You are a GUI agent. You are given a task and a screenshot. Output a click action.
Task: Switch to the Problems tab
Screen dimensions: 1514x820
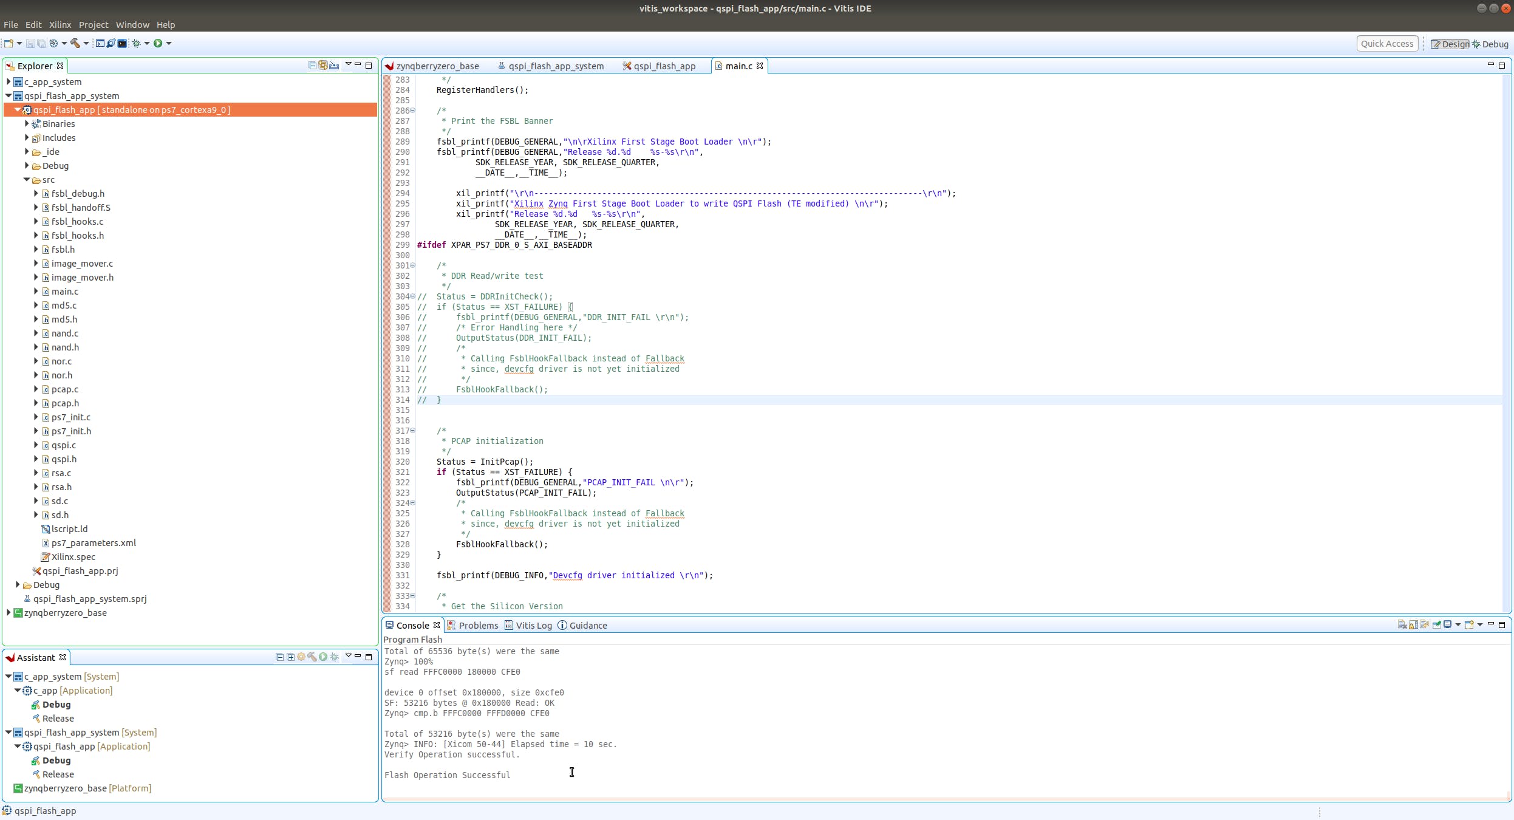pos(472,626)
